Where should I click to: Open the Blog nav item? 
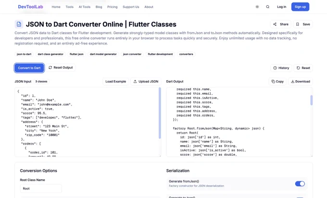click(x=99, y=7)
